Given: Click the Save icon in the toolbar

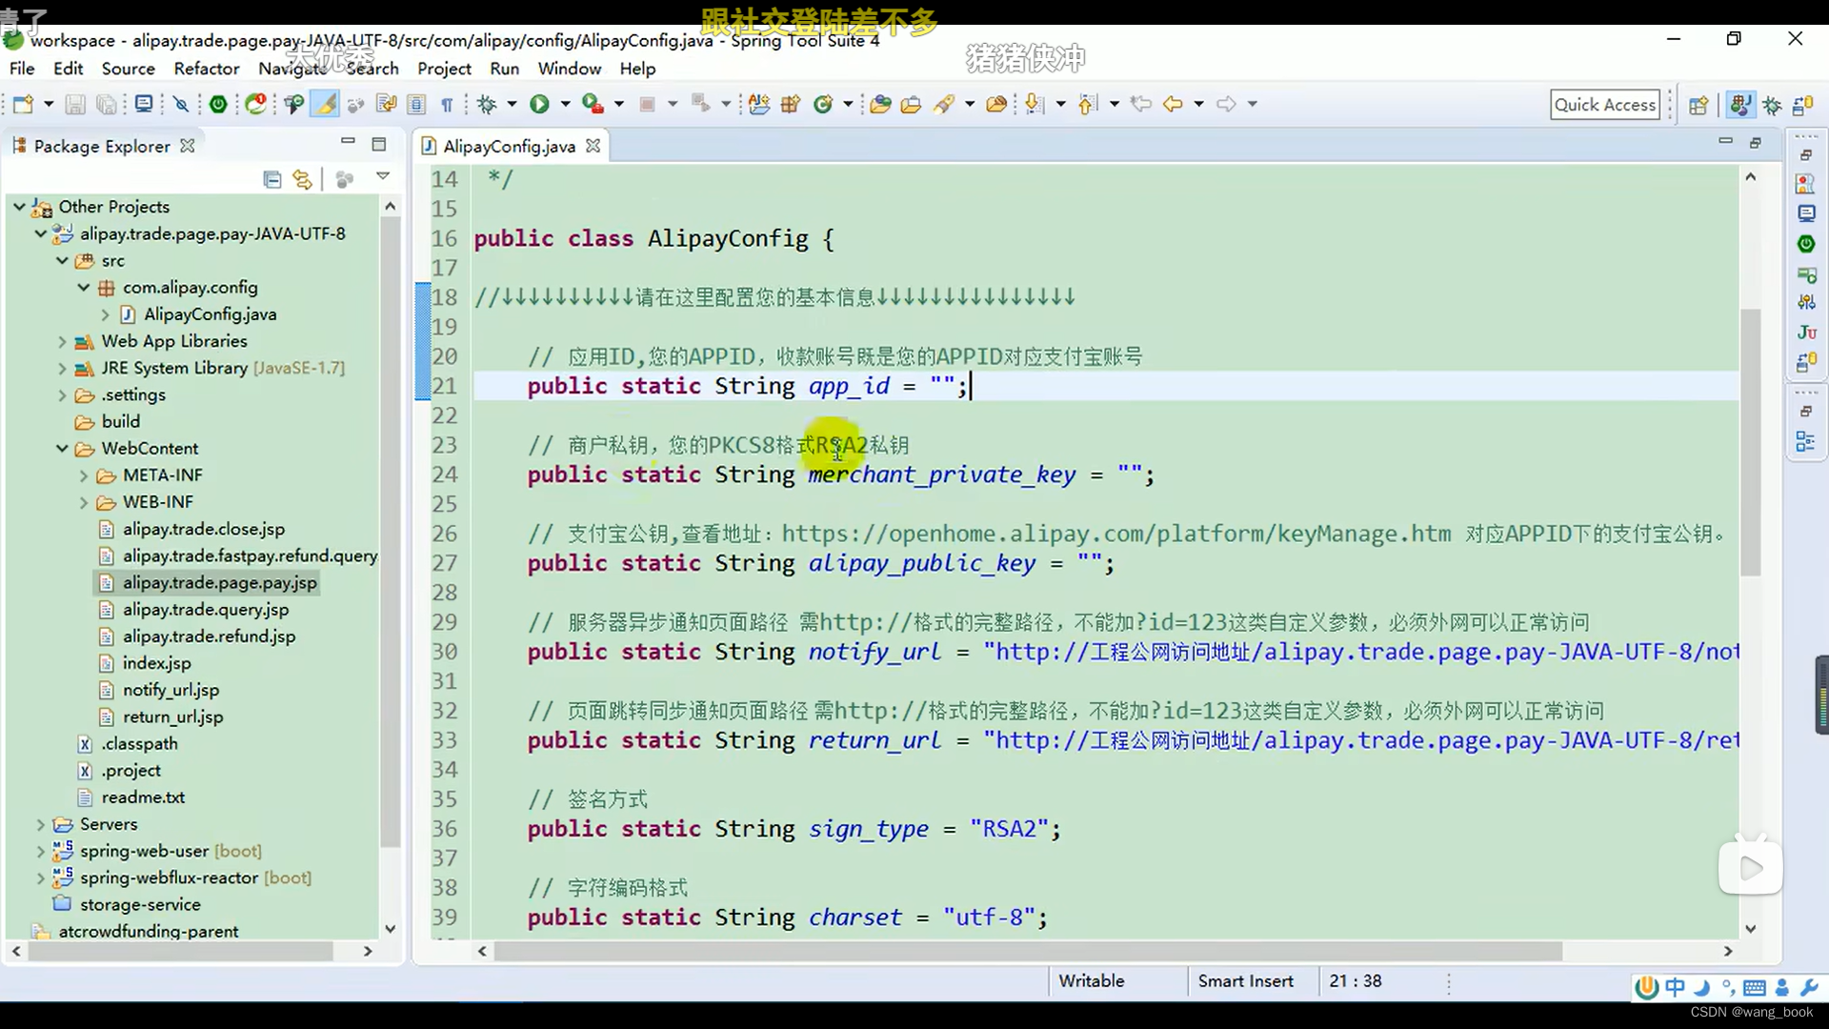Looking at the screenshot, I should [x=75, y=104].
